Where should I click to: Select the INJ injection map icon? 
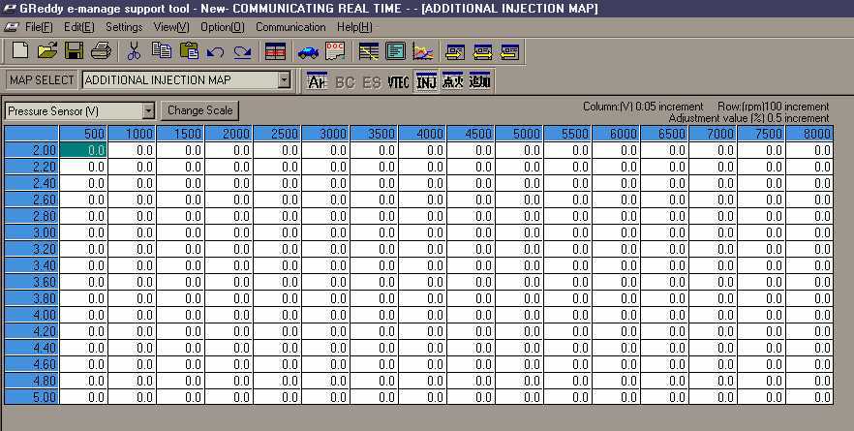coord(426,81)
